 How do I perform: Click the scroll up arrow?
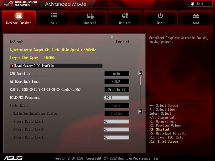coord(140,73)
